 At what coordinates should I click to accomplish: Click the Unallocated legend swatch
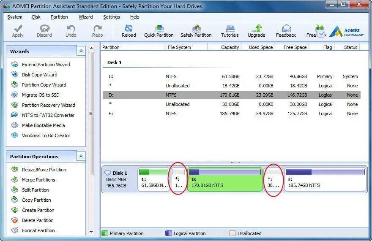(x=232, y=233)
